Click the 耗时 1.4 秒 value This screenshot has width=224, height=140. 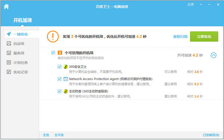[x=195, y=96]
